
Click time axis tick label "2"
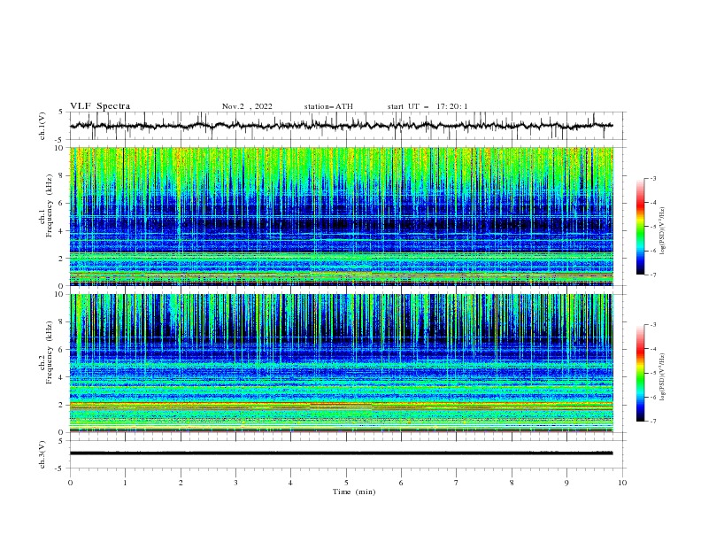pyautogui.click(x=181, y=483)
